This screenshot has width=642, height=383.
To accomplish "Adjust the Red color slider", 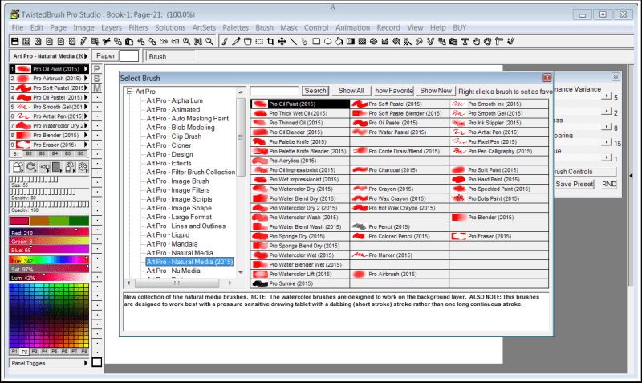I will click(49, 233).
